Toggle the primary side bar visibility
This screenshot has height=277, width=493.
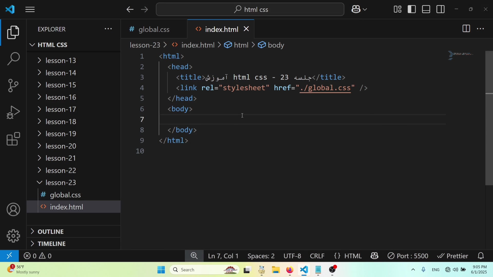[412, 9]
